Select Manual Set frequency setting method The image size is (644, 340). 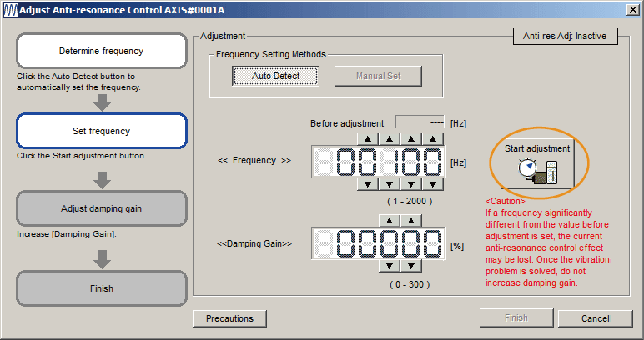tap(378, 76)
